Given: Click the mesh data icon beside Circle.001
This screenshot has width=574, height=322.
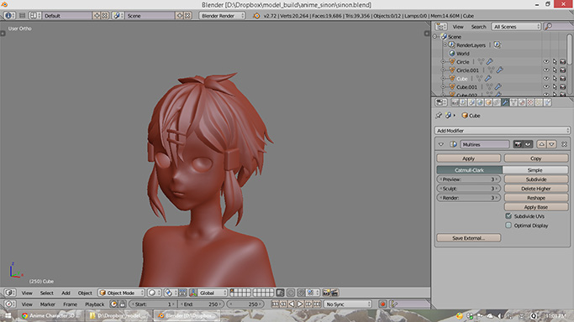Looking at the screenshot, I should (491, 70).
